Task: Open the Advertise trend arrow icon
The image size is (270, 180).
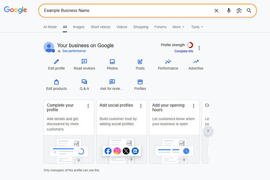Action: pyautogui.click(x=196, y=62)
